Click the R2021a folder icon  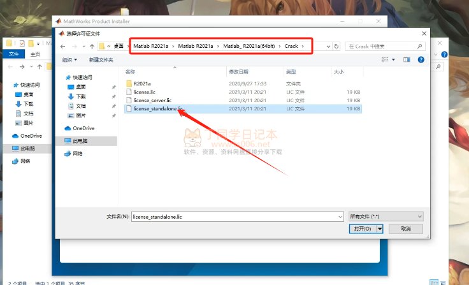[129, 84]
